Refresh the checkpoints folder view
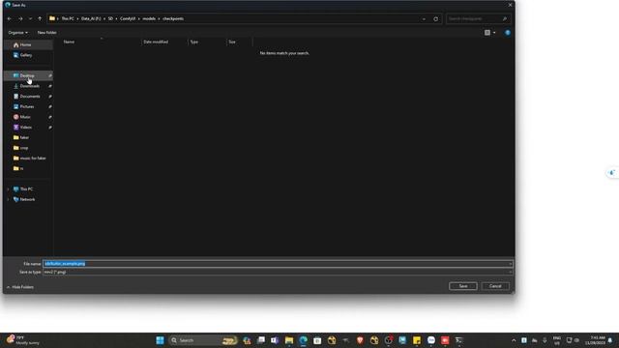Image resolution: width=619 pixels, height=348 pixels. tap(435, 18)
